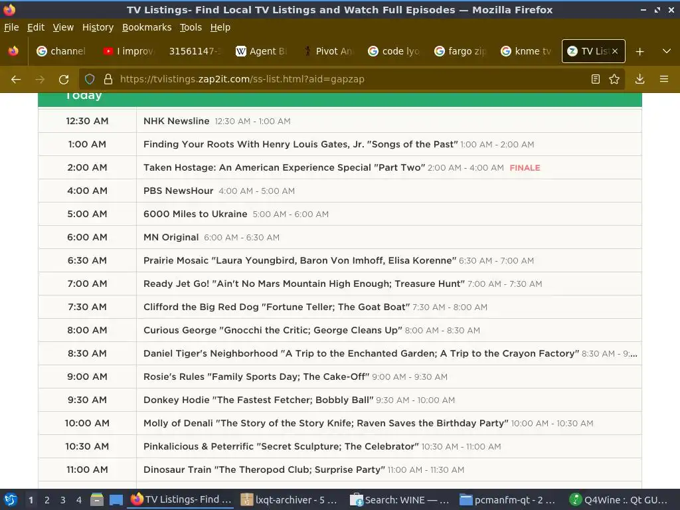This screenshot has height=510, width=680.
Task: Switch to the knme tv tab
Action: pyautogui.click(x=527, y=51)
